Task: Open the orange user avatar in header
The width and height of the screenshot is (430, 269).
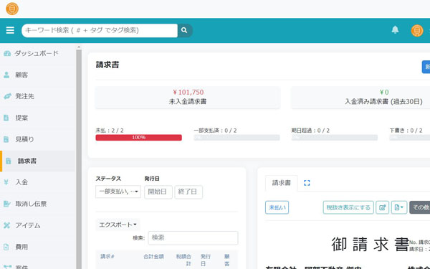Action: pos(417,30)
